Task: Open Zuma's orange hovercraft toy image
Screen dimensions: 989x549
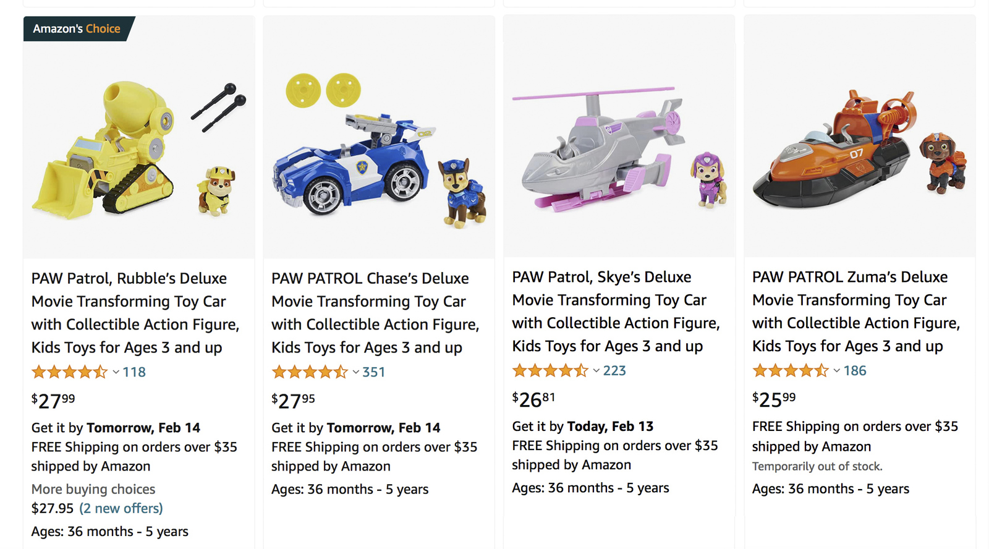Action: [x=859, y=149]
